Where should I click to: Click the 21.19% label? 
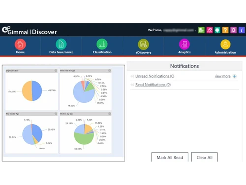point(69,123)
